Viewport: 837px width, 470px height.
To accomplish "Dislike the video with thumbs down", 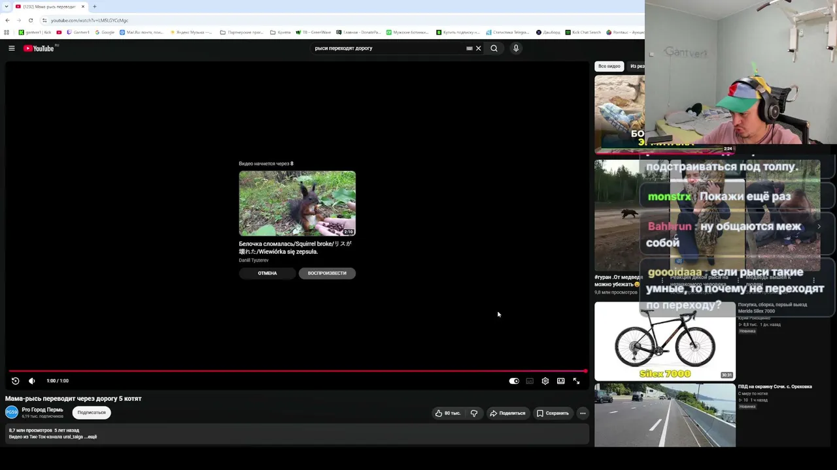I will click(474, 413).
